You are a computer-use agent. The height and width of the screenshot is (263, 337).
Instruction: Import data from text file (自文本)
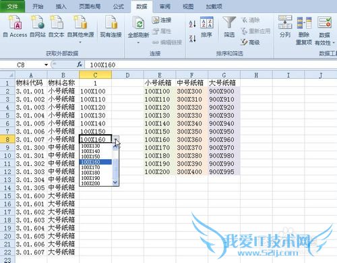click(57, 26)
